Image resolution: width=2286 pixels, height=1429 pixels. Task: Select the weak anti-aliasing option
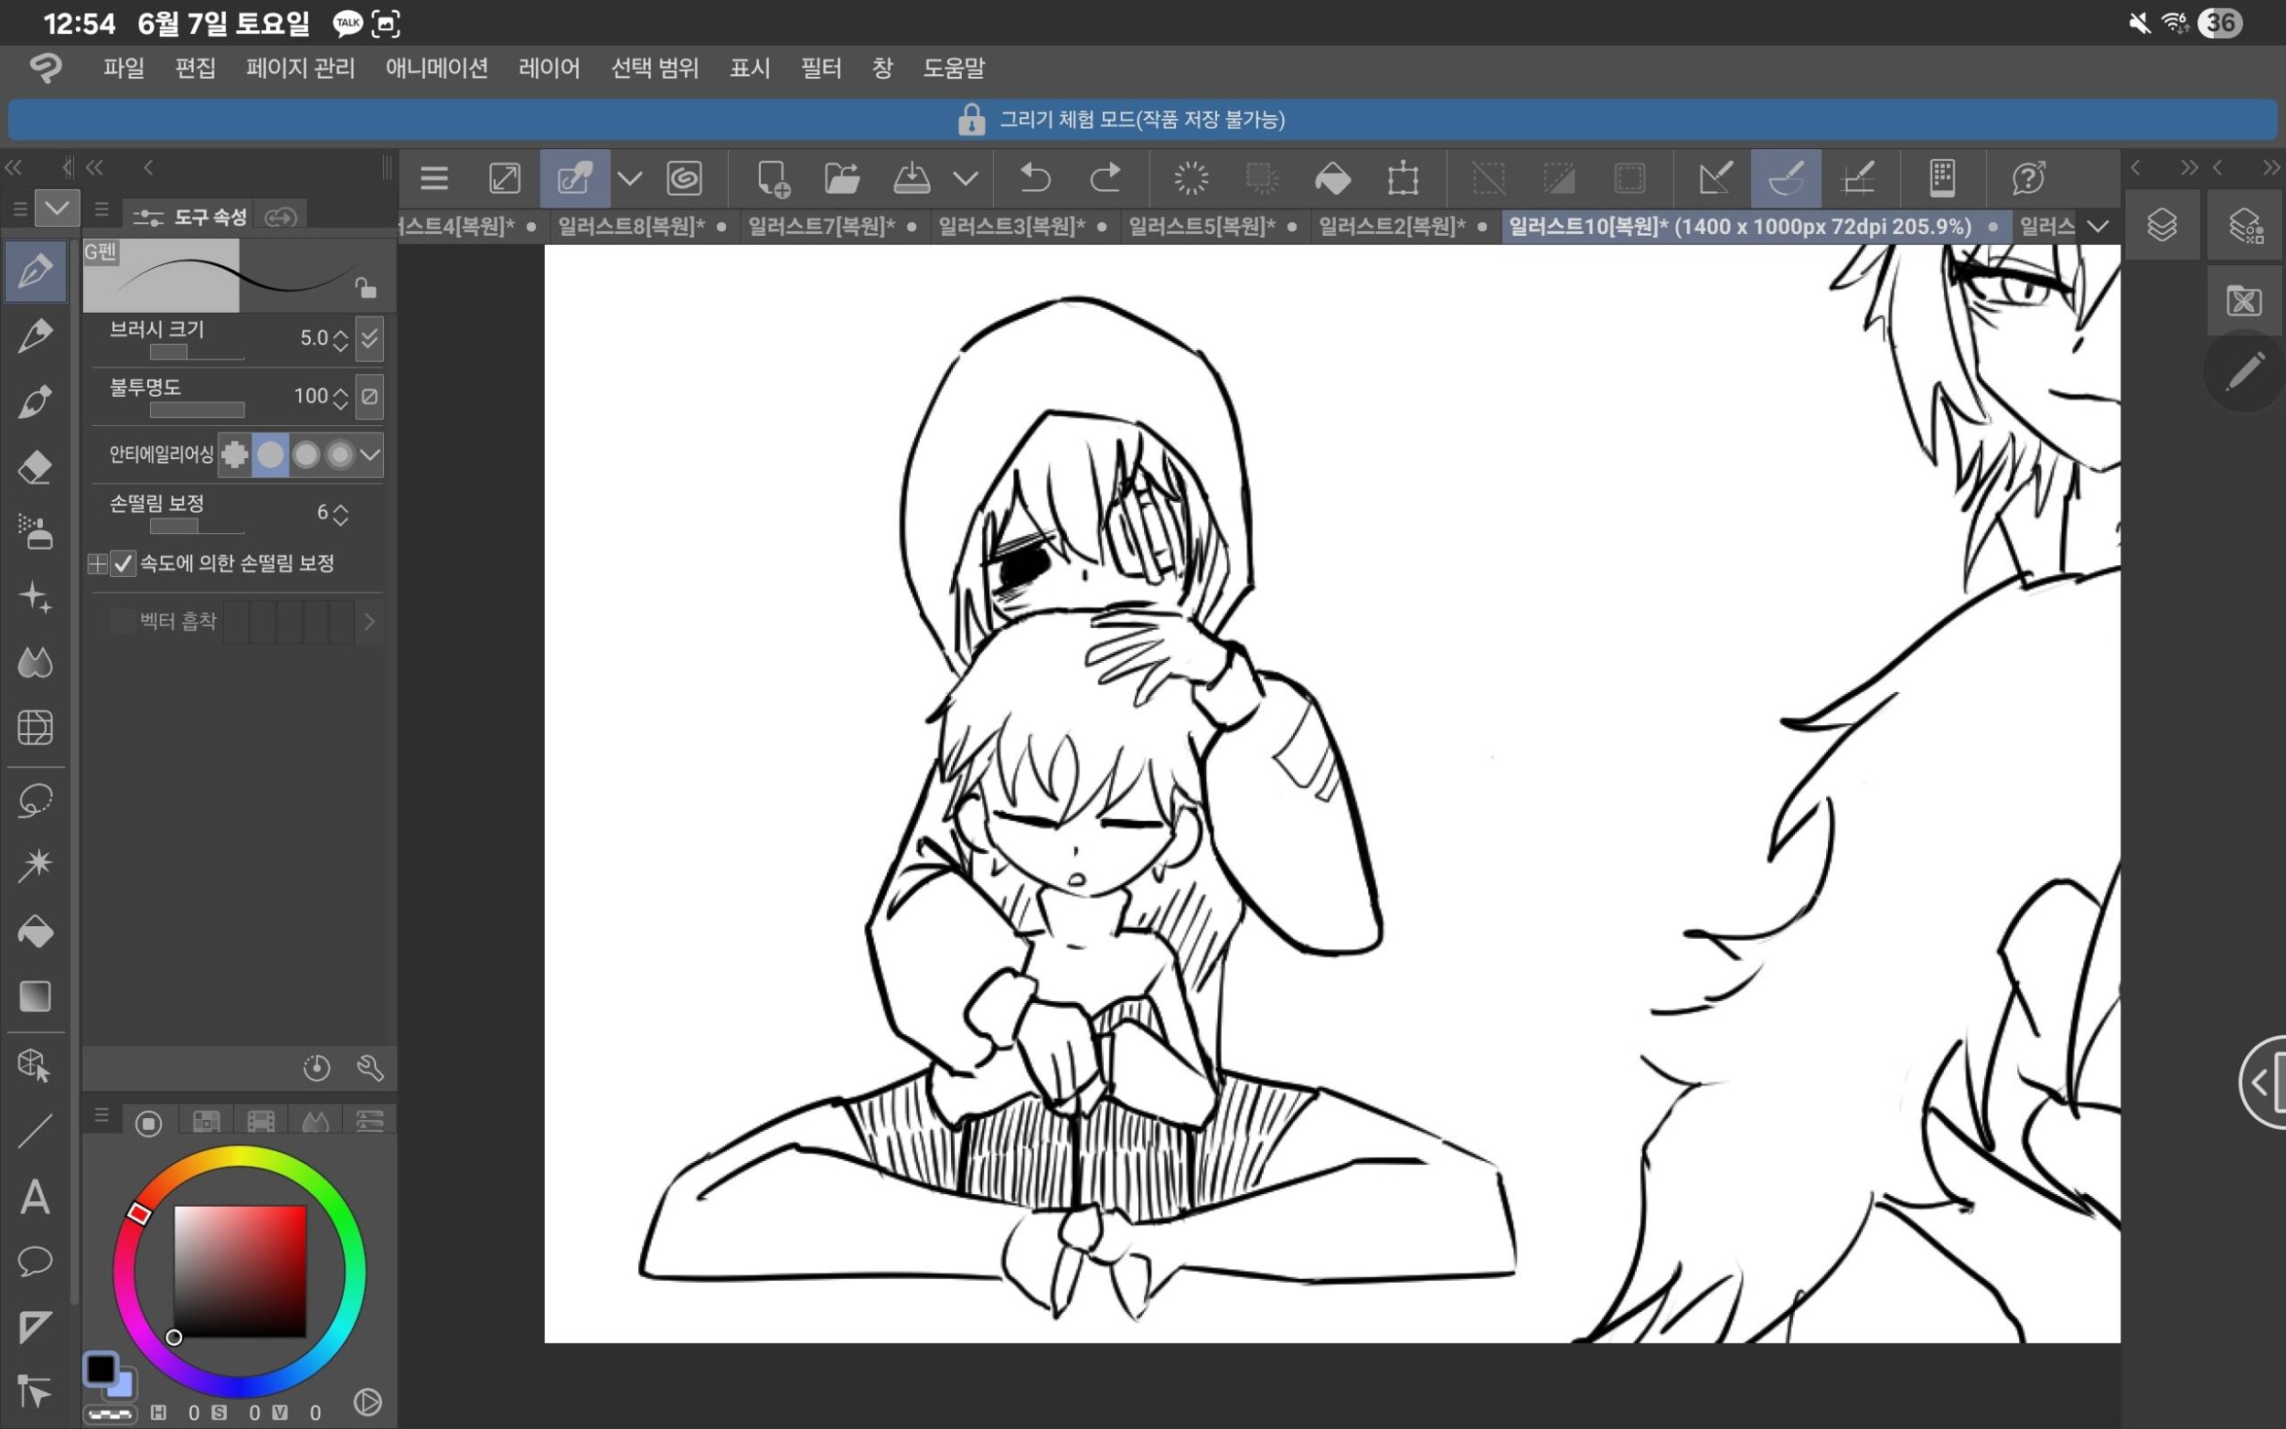coord(271,455)
